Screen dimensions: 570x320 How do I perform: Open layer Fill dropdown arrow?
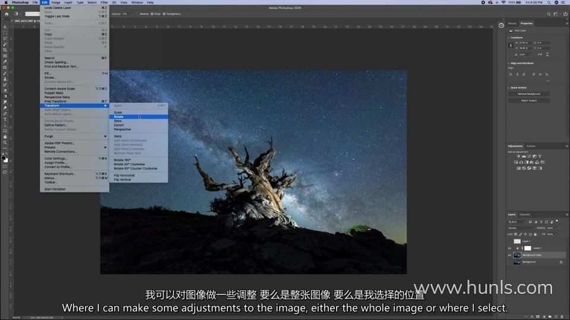click(556, 235)
